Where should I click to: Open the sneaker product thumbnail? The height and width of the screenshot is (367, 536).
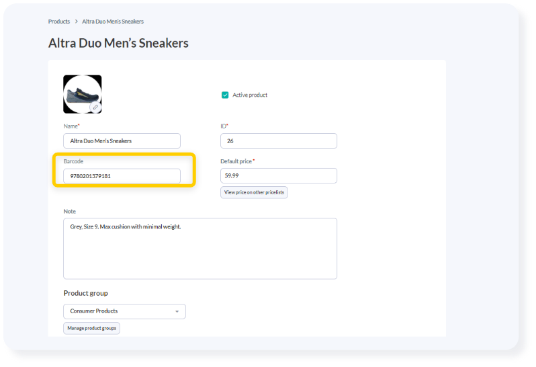[83, 94]
